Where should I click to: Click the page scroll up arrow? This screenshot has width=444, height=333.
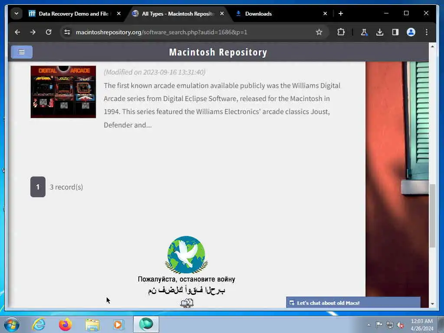432,46
